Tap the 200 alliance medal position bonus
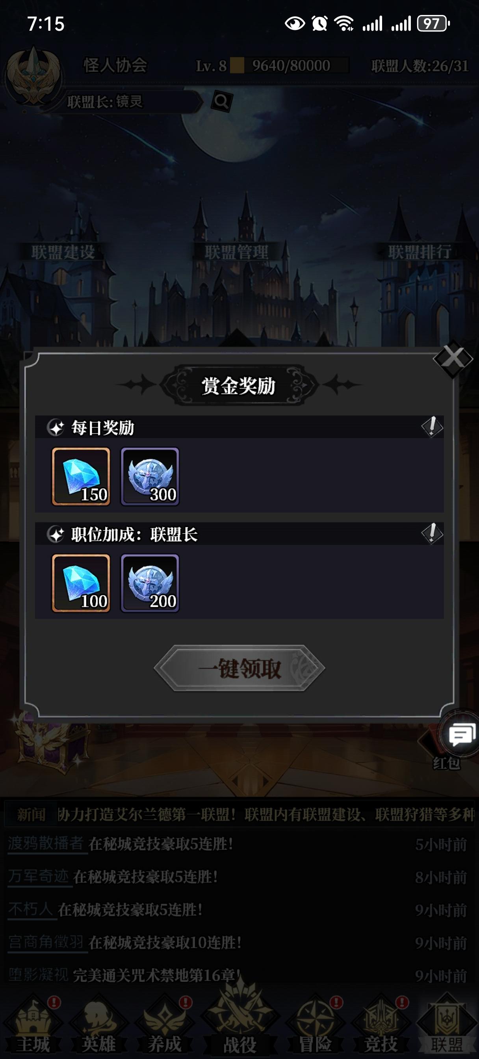 tap(150, 583)
